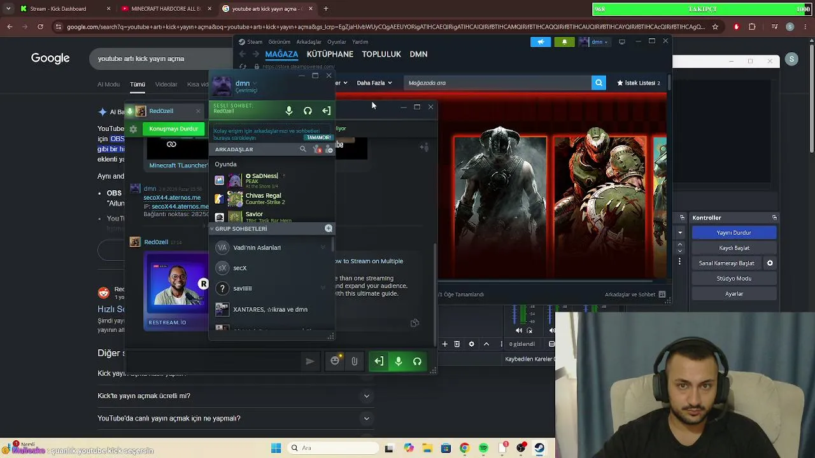Move source up arrow in OBS

pos(486,344)
